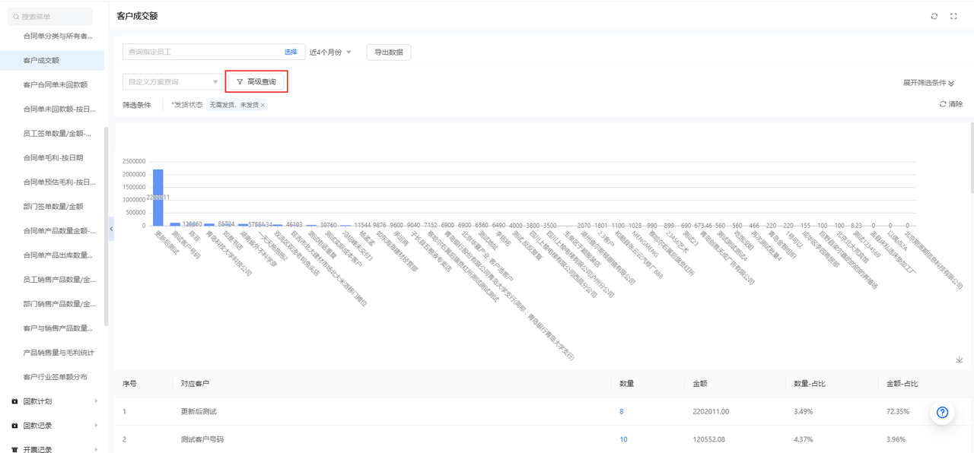Screen dimensions: 974x453
Task: Select 客户成交额 menu item
Action: coord(52,60)
